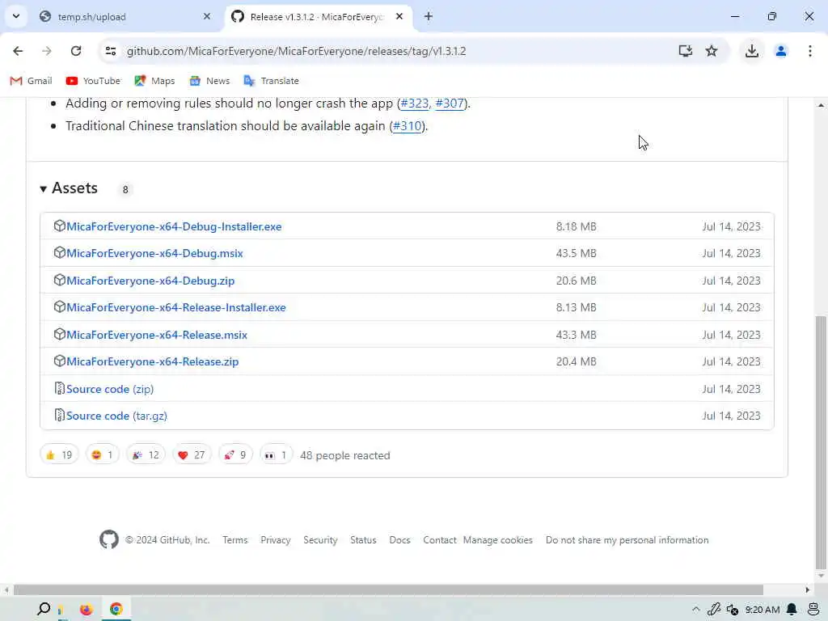Open a new tab with plus button
Screen dimensions: 828x621
tap(429, 16)
